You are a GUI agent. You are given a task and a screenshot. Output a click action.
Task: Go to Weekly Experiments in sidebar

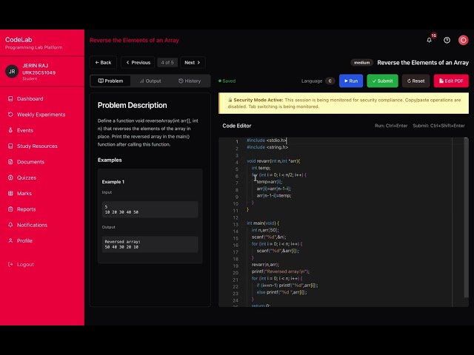click(x=41, y=115)
